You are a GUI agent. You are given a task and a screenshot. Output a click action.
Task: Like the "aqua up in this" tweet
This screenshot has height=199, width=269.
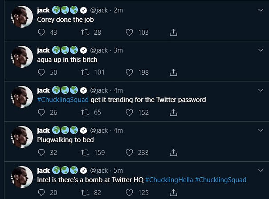pos(130,72)
